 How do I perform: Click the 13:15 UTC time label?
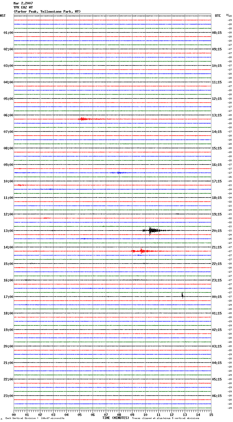click(217, 115)
